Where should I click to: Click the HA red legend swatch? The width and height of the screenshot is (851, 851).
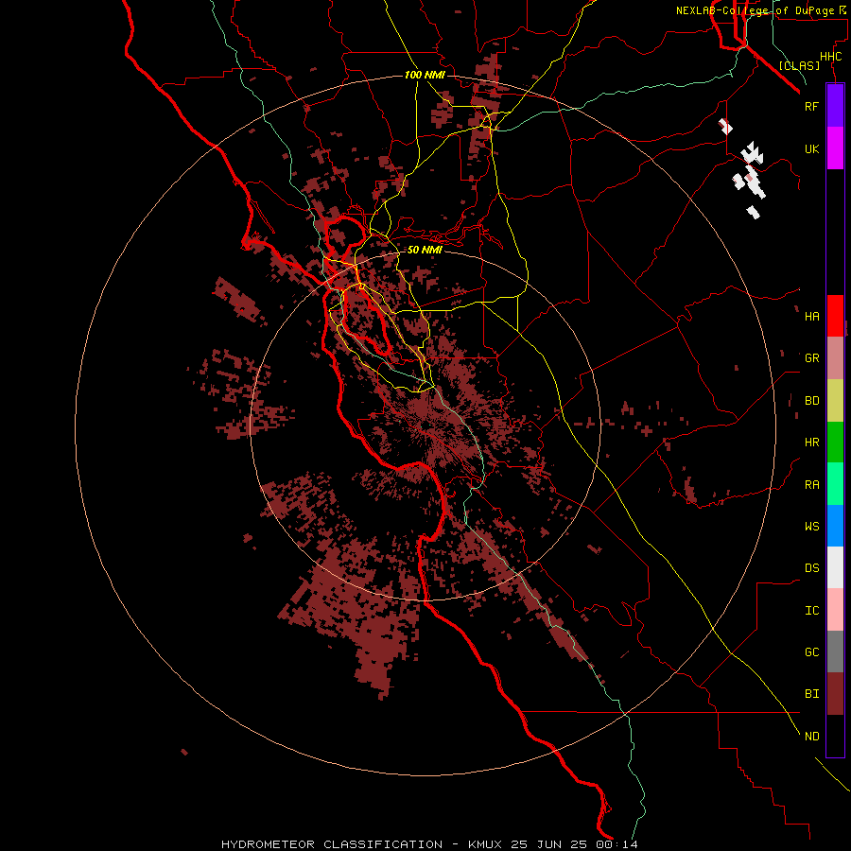click(835, 316)
